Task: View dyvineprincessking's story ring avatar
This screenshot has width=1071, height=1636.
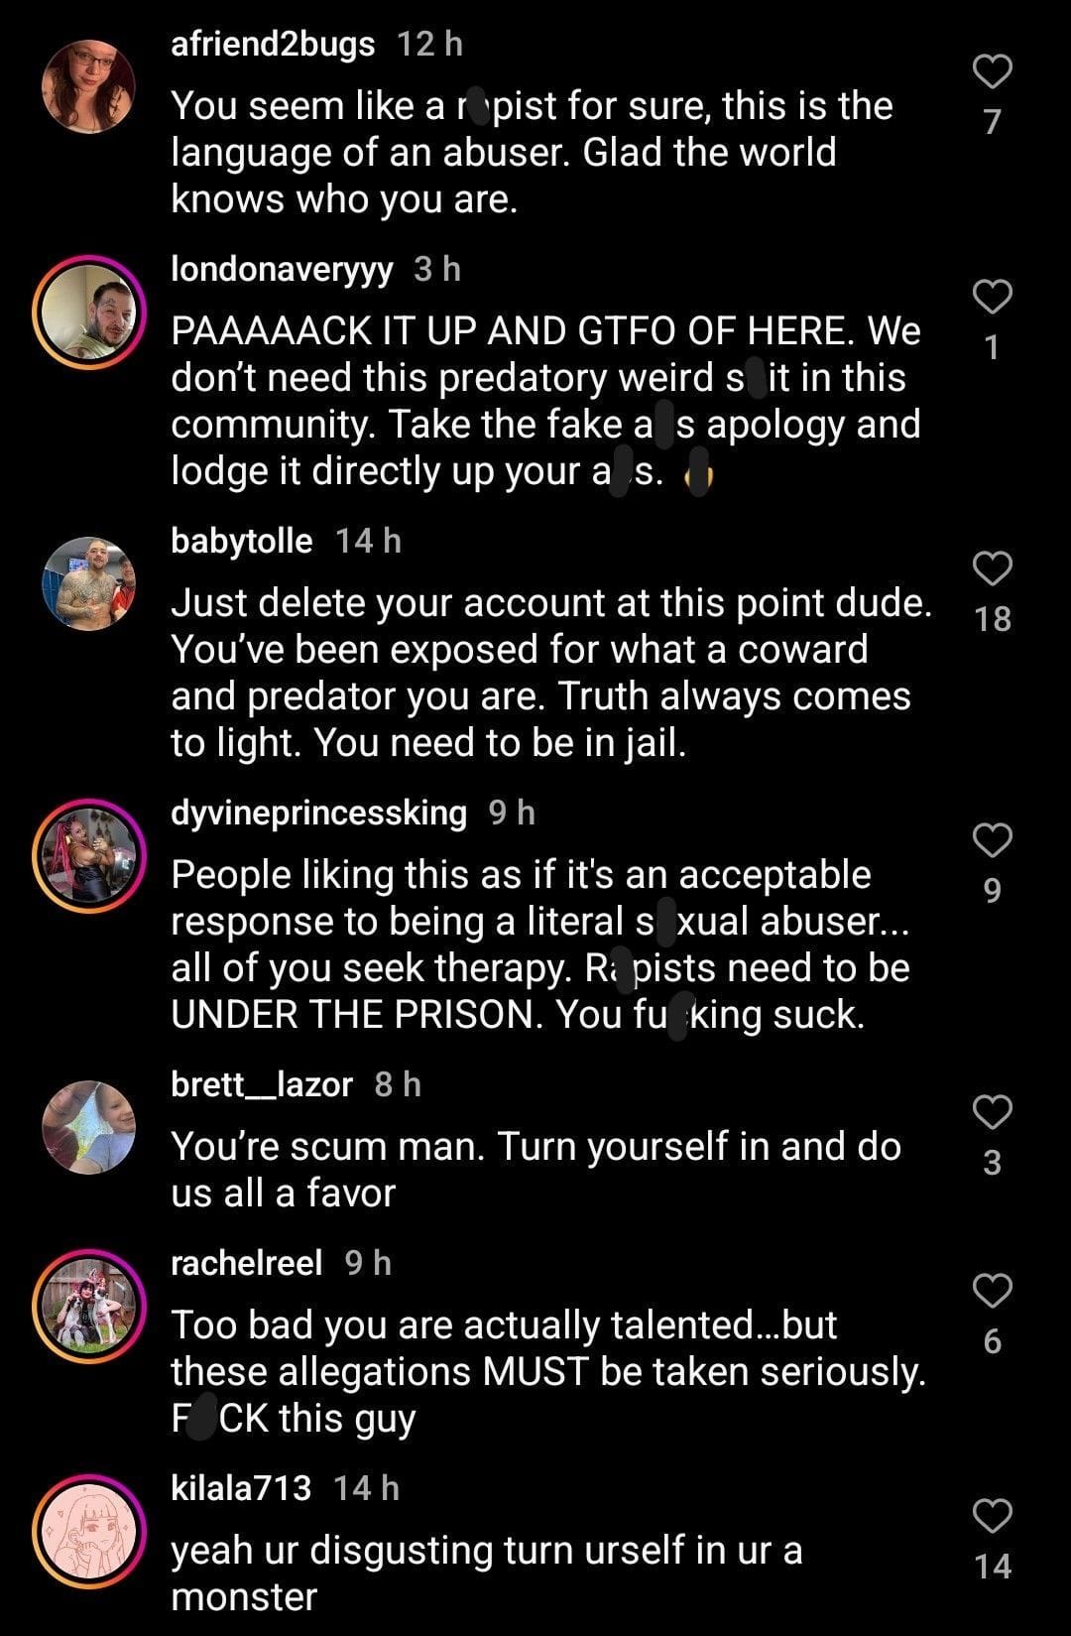Action: [x=89, y=855]
